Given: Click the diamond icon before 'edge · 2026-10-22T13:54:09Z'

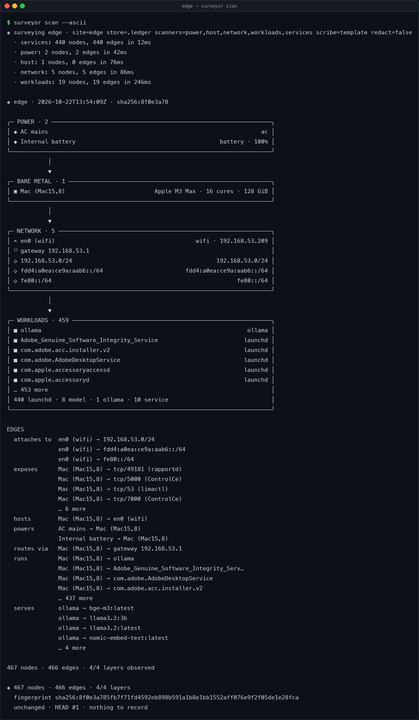Looking at the screenshot, I should [x=9, y=102].
